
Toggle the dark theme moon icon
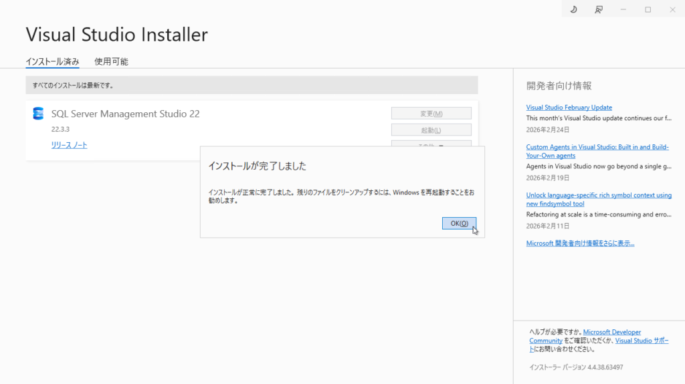click(573, 9)
